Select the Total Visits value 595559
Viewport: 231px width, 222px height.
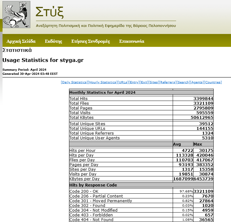[x=205, y=113]
